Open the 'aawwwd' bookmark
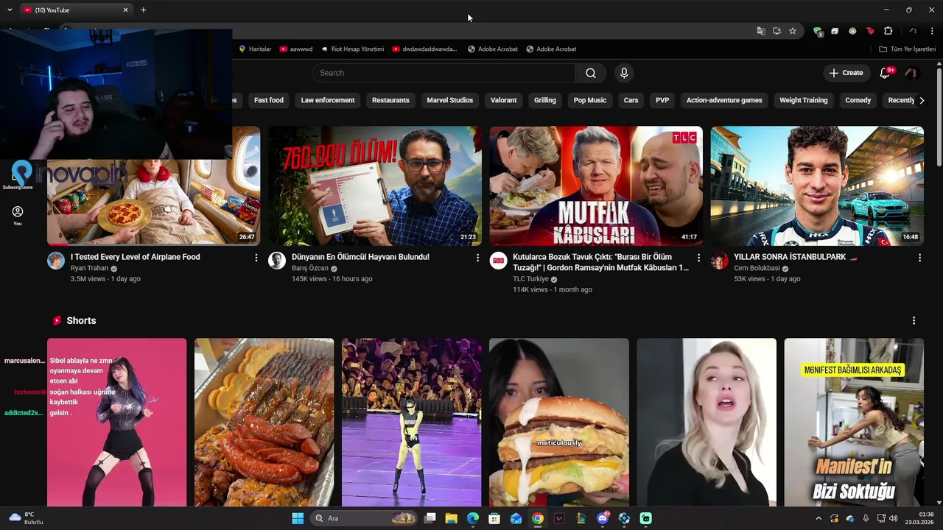 296,49
